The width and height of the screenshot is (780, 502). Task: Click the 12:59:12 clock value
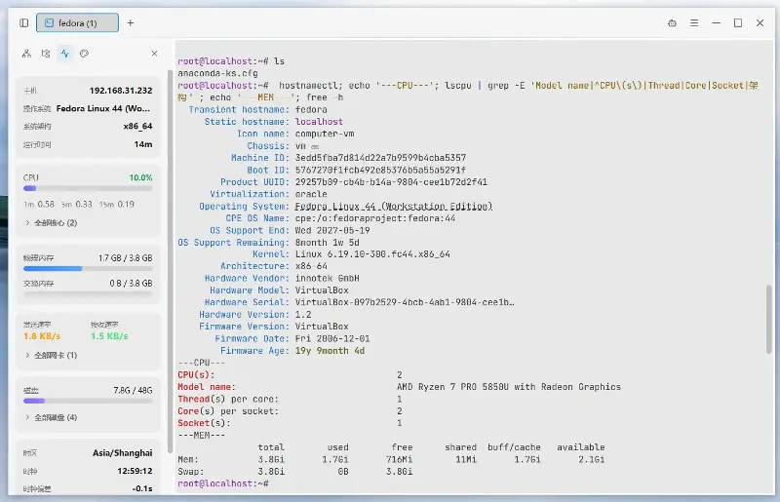(135, 471)
